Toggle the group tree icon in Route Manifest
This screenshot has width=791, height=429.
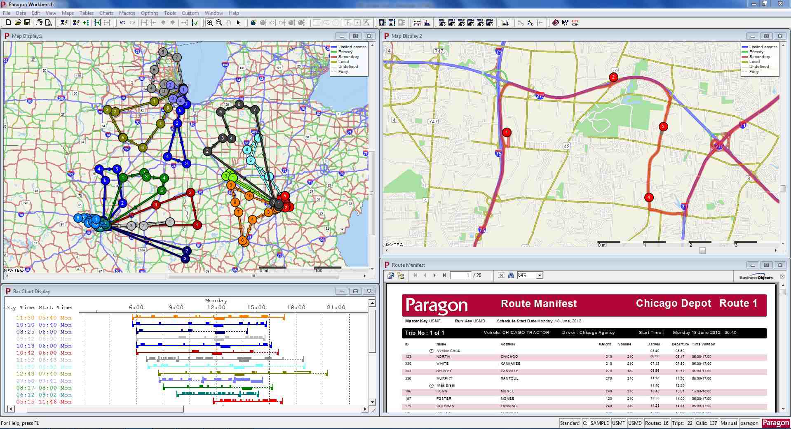click(400, 275)
